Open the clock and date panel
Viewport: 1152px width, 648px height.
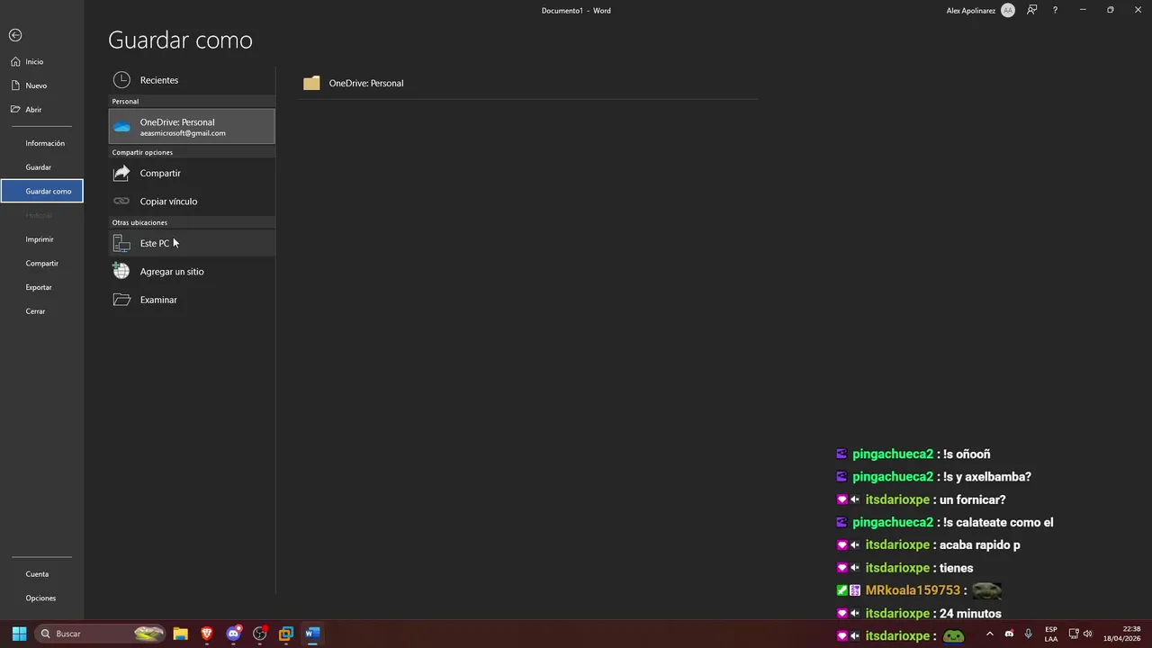tap(1122, 634)
